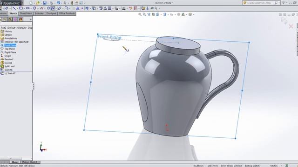Screen dimensions: 298x167
Task: Select Split Line1 feature in the tree
Action: 9,66
